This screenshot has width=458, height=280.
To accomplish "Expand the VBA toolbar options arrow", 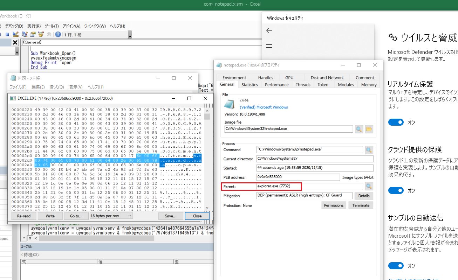I will [130, 35].
